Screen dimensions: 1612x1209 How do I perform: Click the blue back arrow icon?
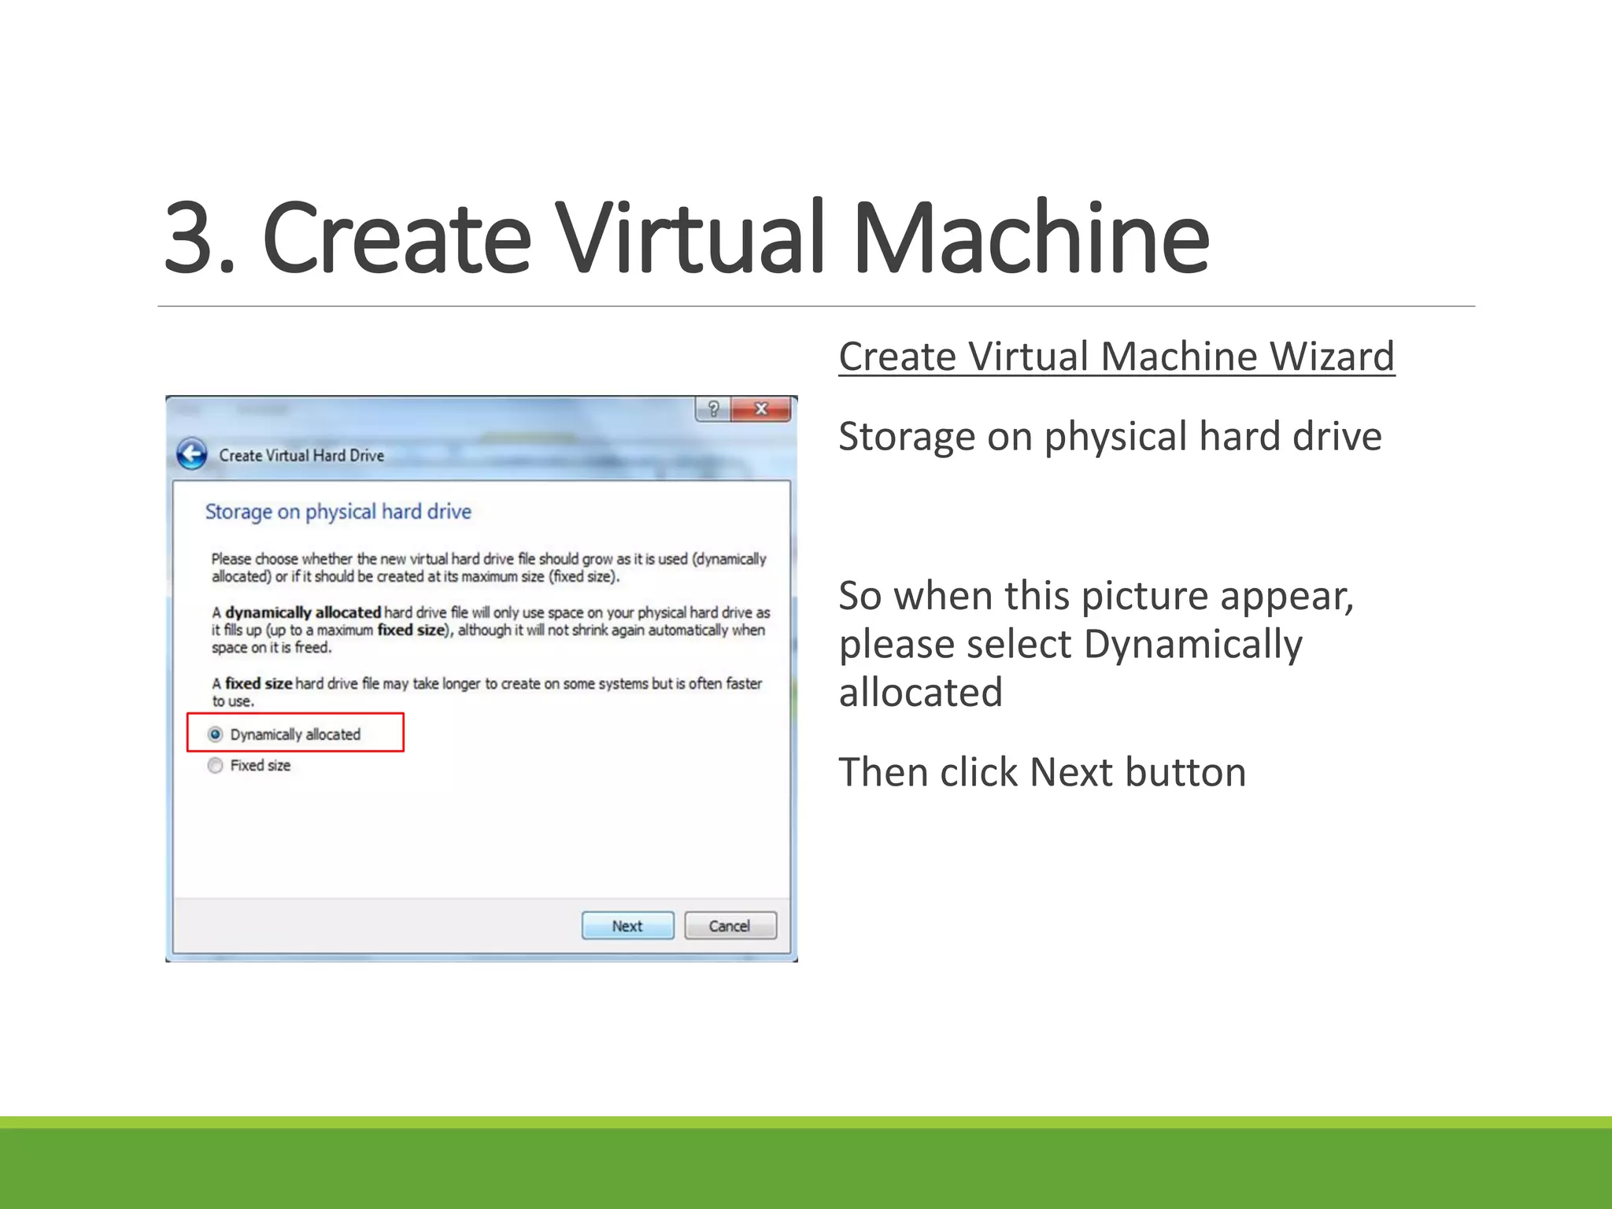[192, 454]
